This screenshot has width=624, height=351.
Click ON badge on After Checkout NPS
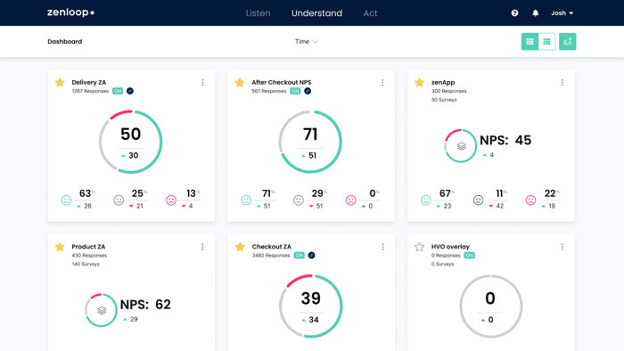tap(295, 91)
